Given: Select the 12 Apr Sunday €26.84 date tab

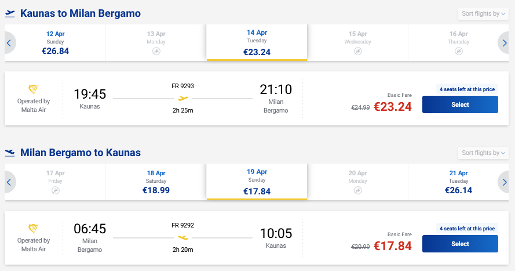Looking at the screenshot, I should tap(56, 42).
